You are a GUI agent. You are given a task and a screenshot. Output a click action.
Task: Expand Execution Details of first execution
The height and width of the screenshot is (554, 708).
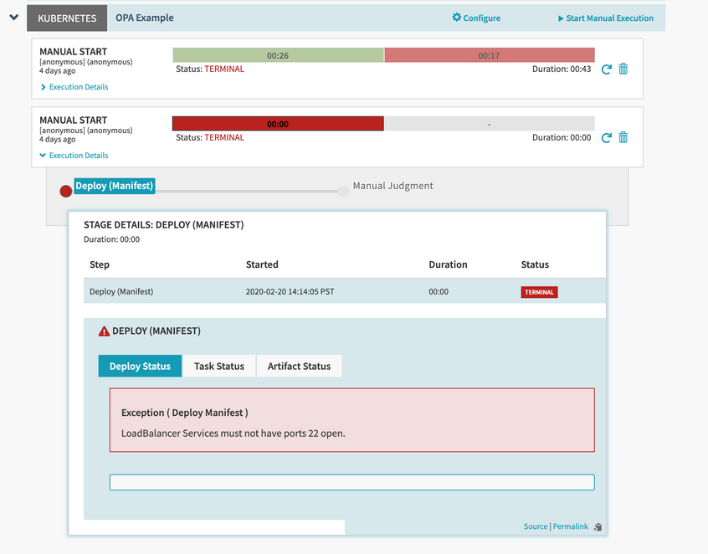(74, 87)
